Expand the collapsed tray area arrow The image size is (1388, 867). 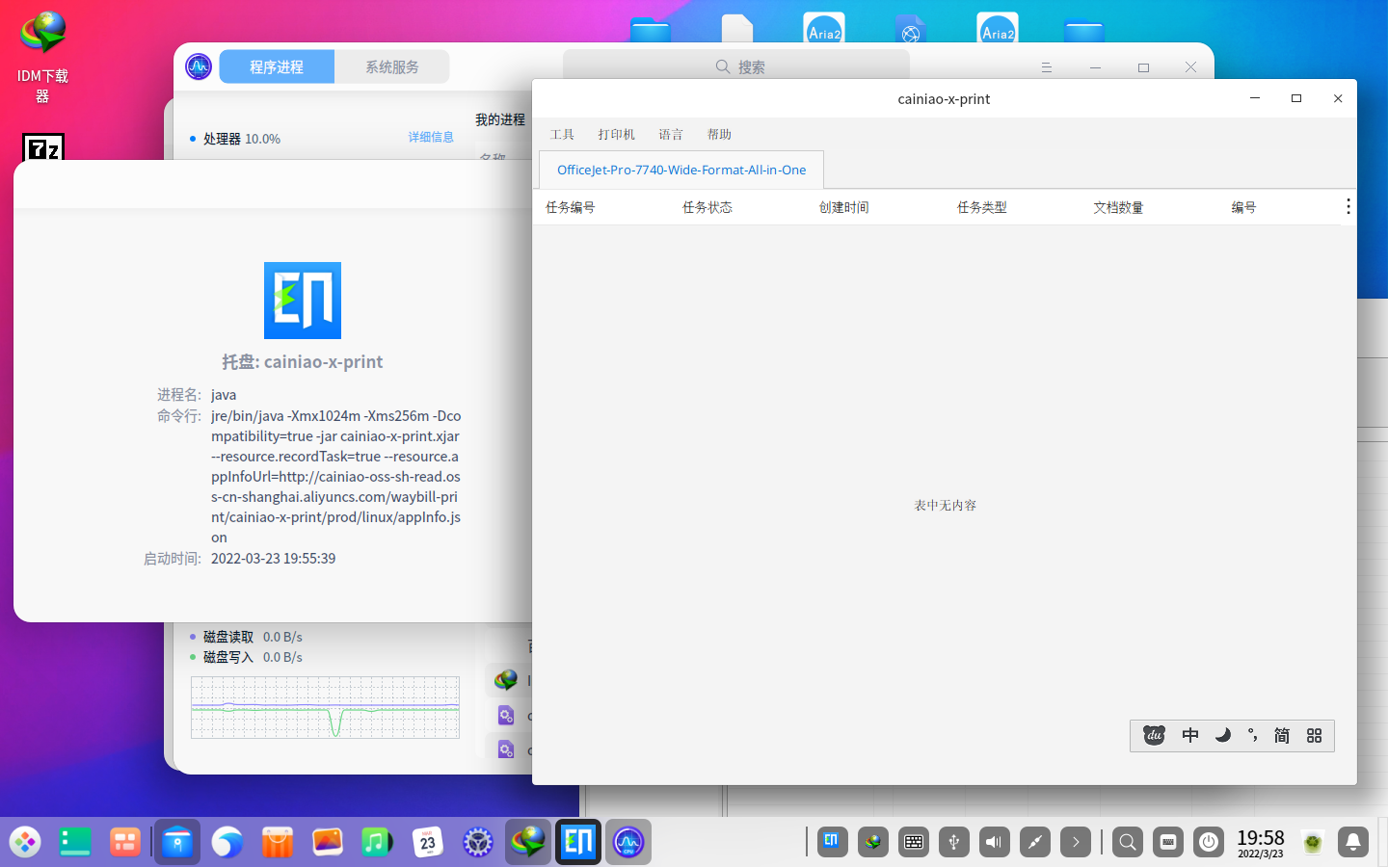tap(1075, 842)
